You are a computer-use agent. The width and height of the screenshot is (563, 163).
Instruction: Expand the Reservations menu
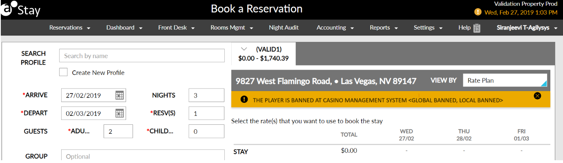tap(70, 28)
